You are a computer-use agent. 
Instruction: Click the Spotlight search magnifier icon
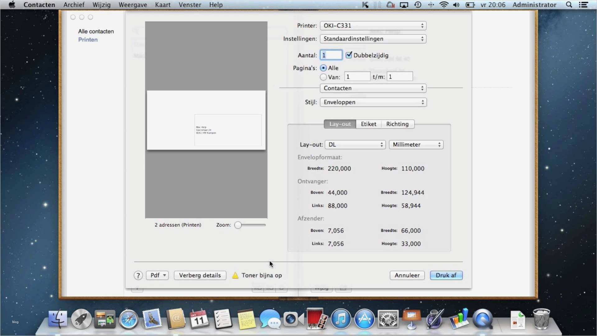[x=569, y=5]
